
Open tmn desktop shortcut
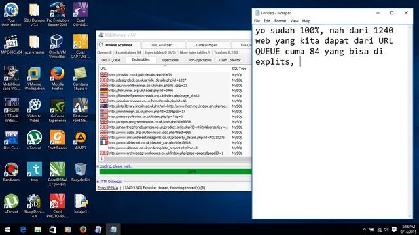click(35, 172)
